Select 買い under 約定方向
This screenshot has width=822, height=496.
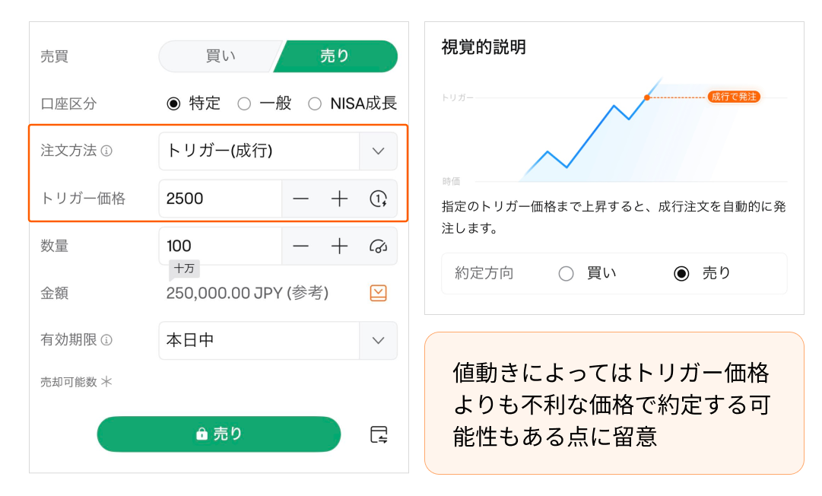566,274
